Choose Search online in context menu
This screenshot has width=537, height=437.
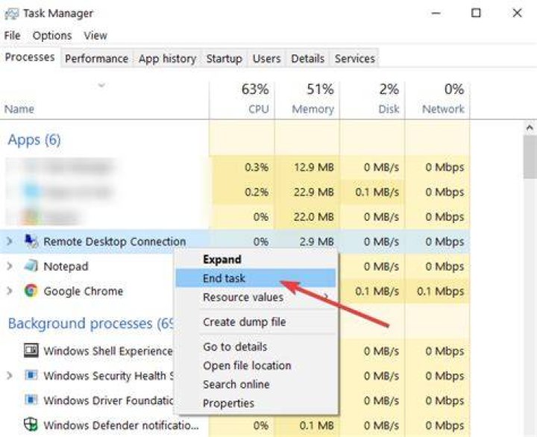pos(256,384)
